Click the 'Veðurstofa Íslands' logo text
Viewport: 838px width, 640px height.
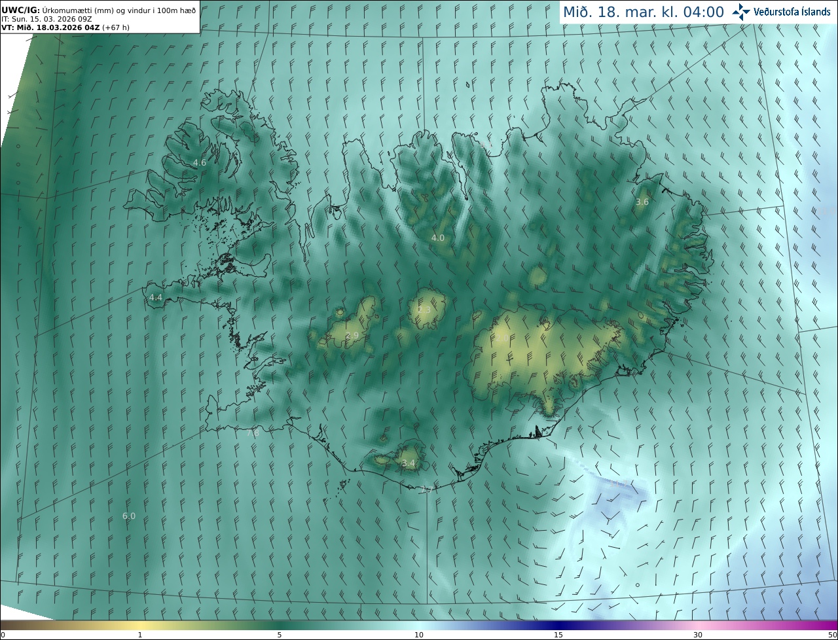click(792, 12)
